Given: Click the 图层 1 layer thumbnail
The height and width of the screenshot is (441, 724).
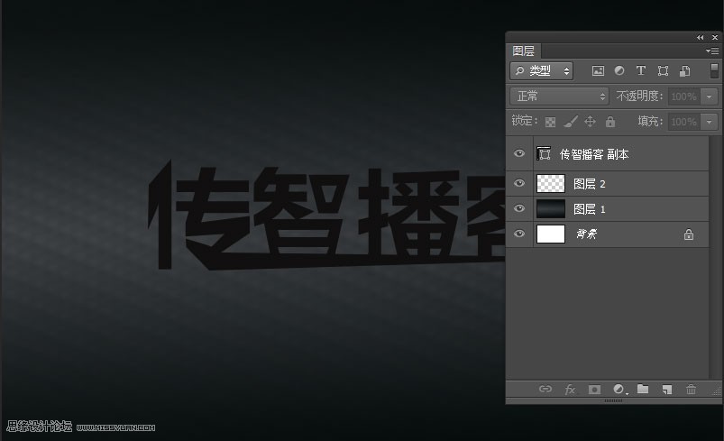Looking at the screenshot, I should (551, 209).
